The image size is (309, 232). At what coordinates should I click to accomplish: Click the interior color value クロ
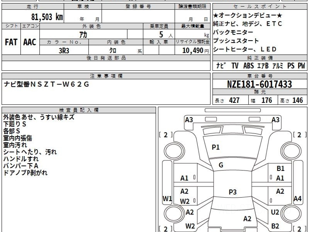tap(113, 51)
